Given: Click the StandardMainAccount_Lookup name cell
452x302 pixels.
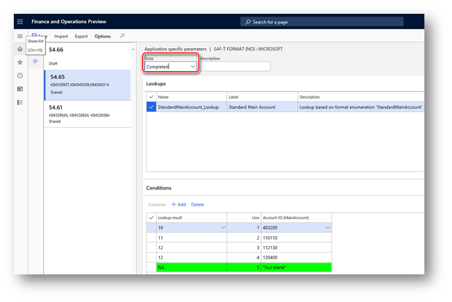Looking at the screenshot, I should (x=191, y=107).
